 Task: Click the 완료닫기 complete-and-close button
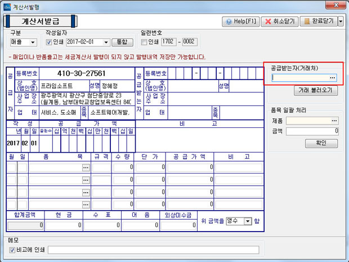click(318, 21)
